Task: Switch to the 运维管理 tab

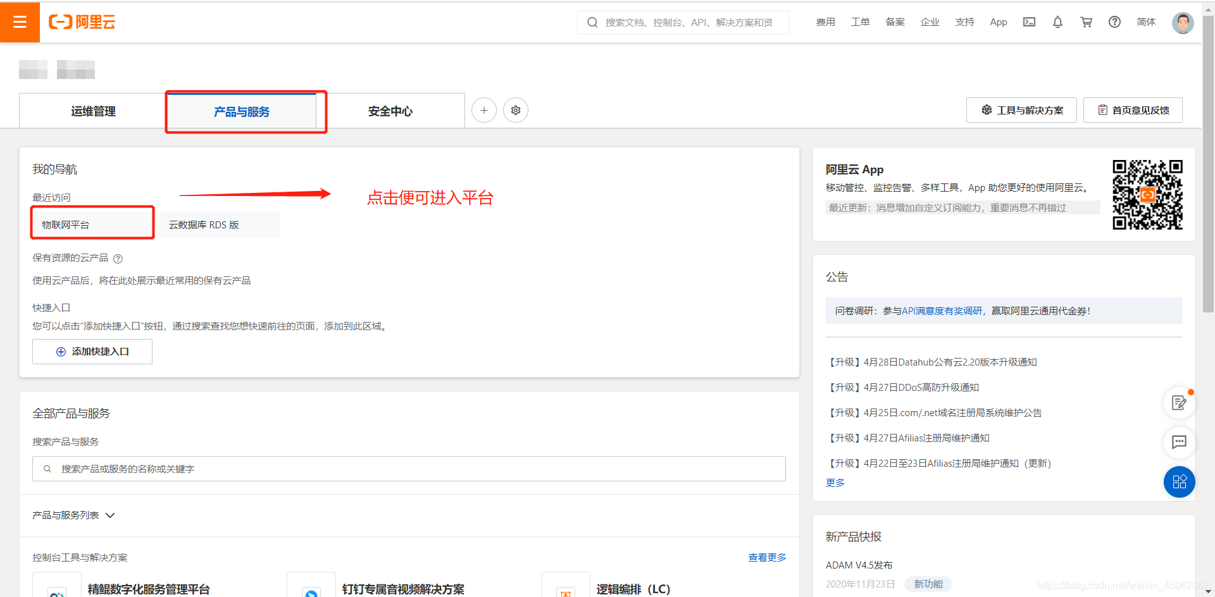Action: pyautogui.click(x=93, y=111)
